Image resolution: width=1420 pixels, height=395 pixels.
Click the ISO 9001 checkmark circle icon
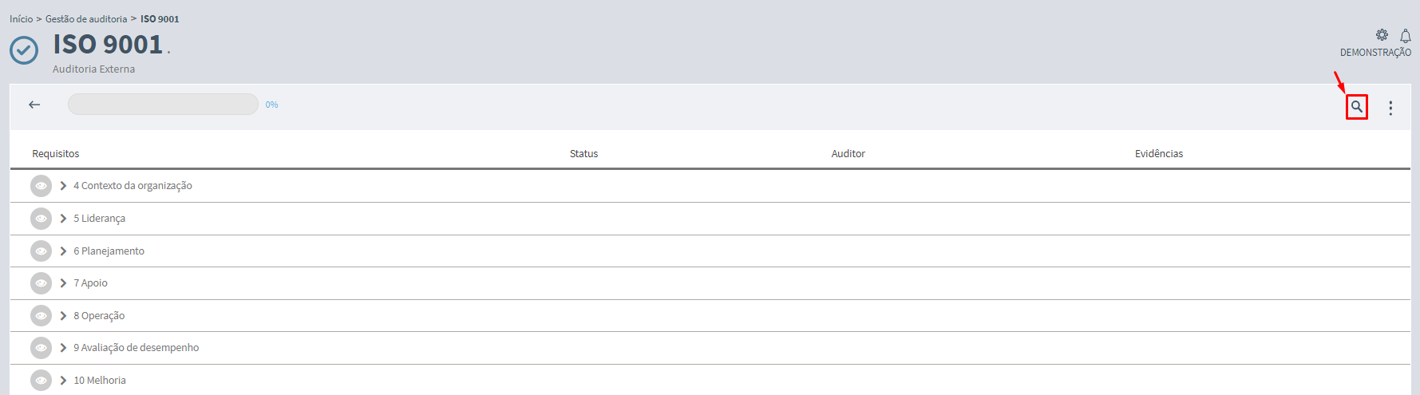[x=24, y=50]
